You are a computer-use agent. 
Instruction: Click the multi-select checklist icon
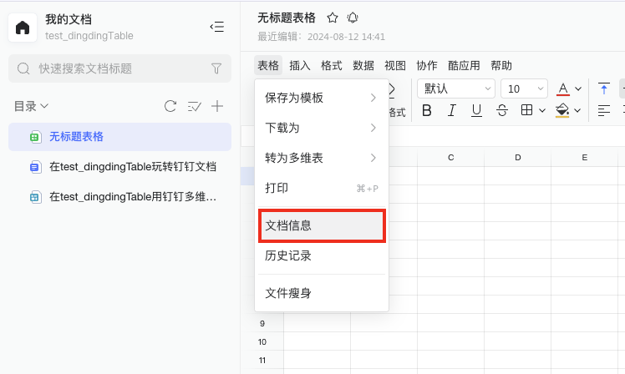[x=194, y=106]
